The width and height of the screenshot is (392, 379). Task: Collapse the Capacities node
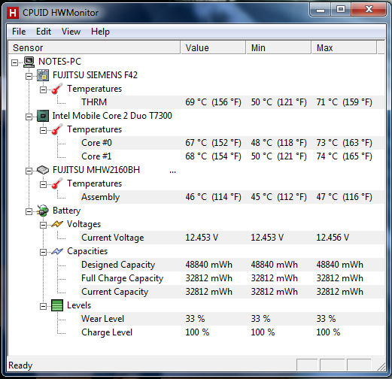pos(43,252)
